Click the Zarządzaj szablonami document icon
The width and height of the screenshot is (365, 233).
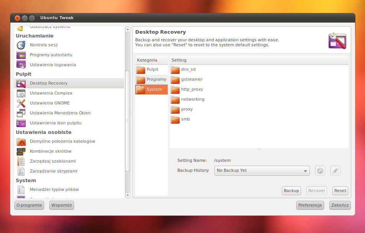tap(21, 161)
